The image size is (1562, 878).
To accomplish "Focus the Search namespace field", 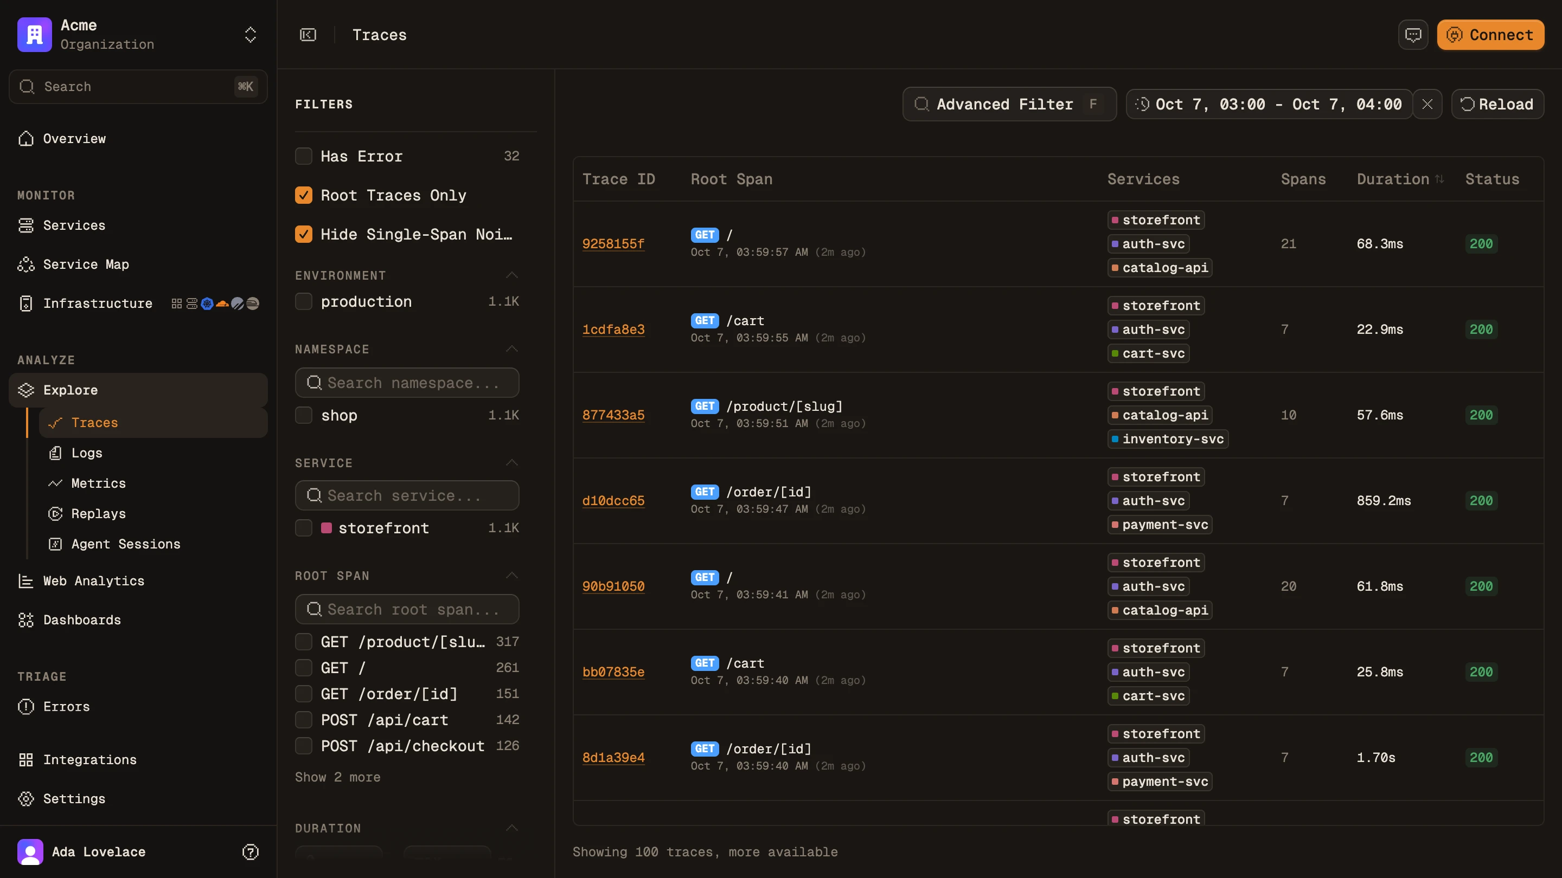I will pyautogui.click(x=407, y=383).
